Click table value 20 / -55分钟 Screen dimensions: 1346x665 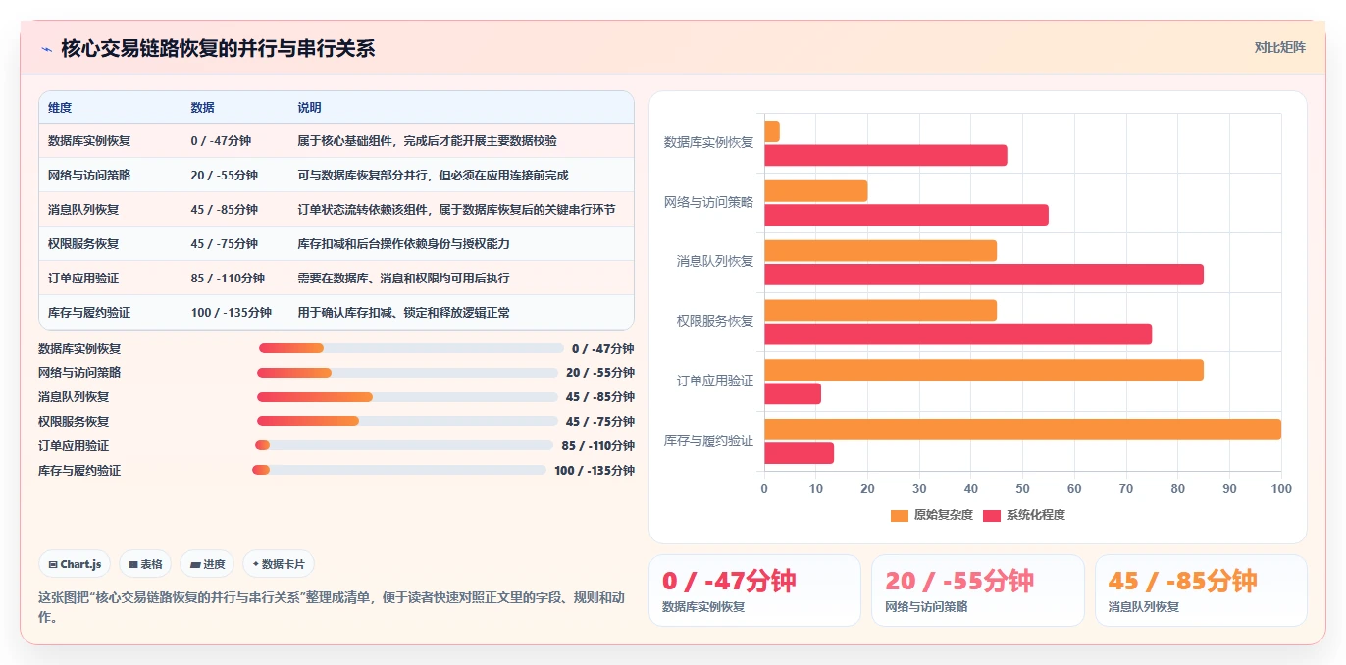point(225,176)
